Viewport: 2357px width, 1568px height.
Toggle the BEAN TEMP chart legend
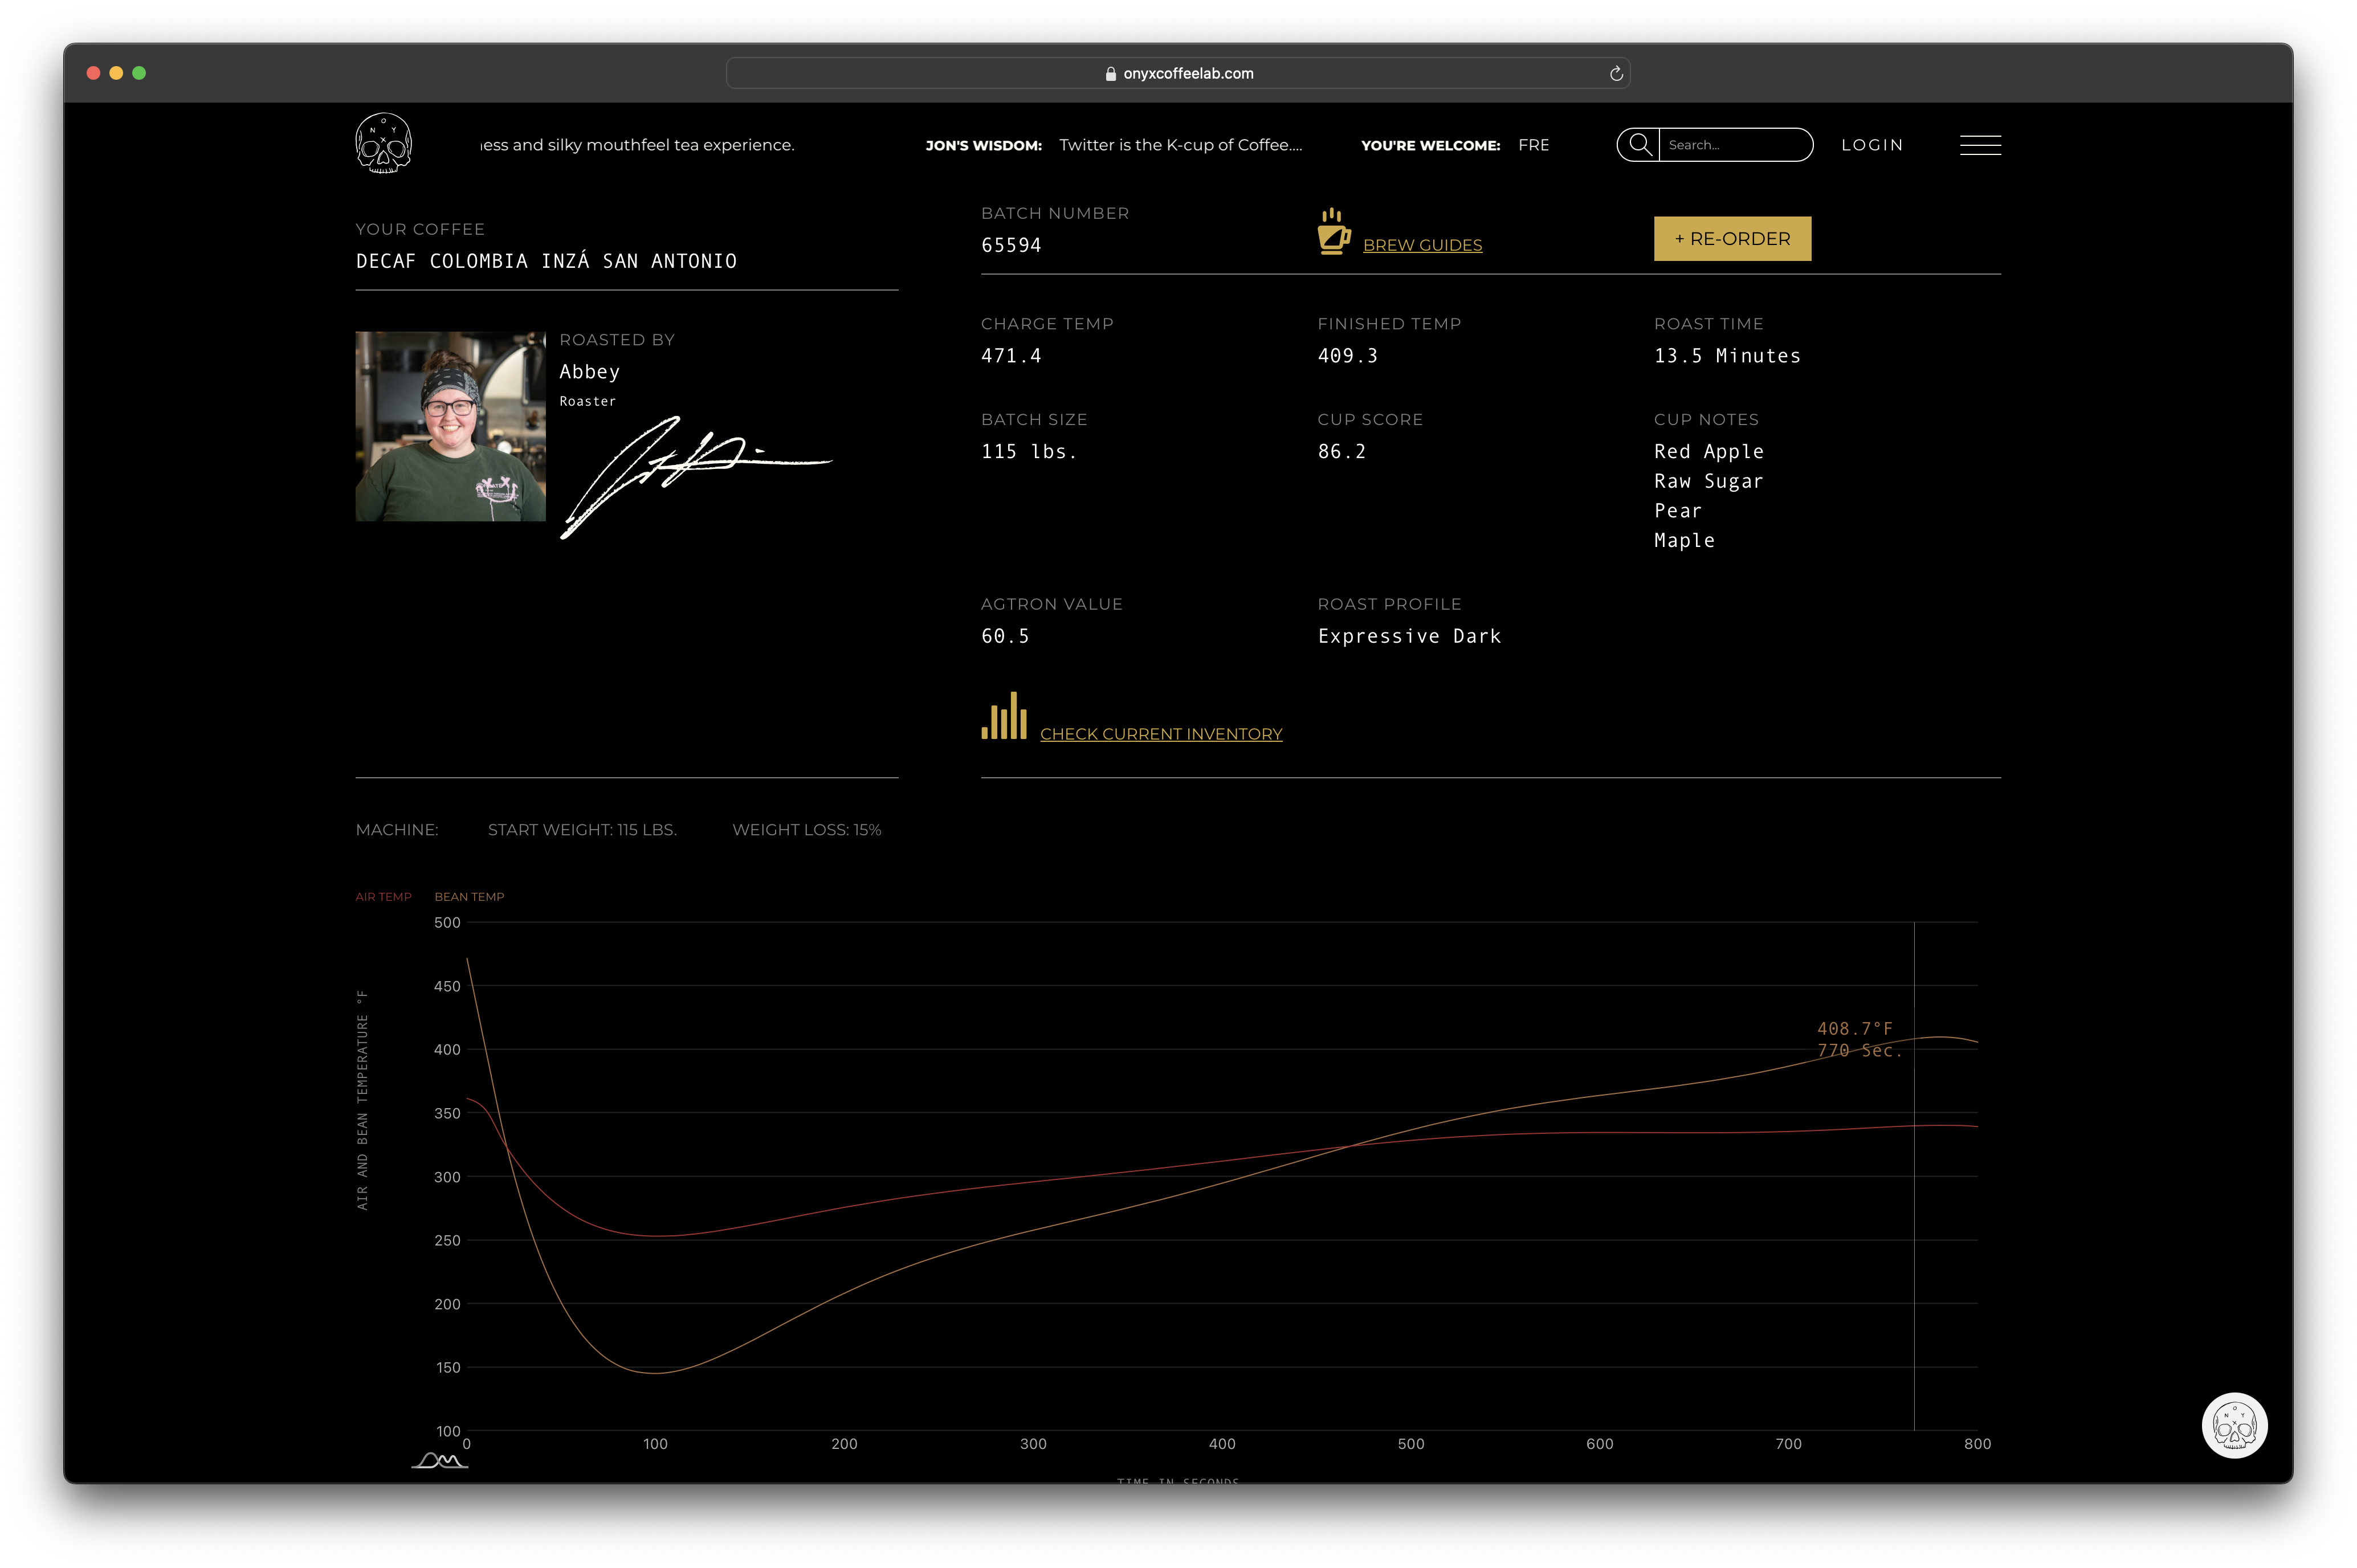(469, 896)
